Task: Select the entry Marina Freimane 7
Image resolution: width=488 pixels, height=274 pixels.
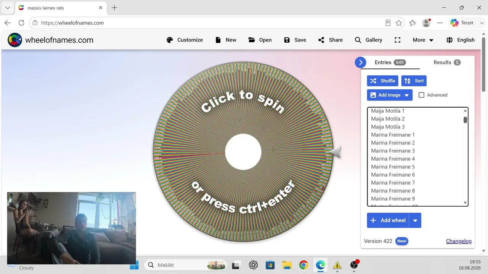Action: [x=393, y=183]
